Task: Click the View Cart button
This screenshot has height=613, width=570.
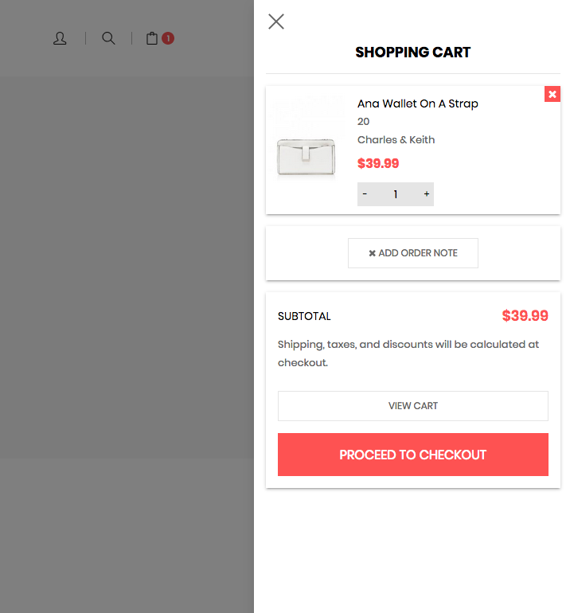Action: coord(413,406)
